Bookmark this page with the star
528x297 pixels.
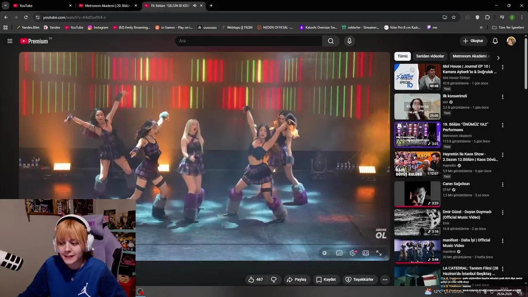tap(454, 17)
